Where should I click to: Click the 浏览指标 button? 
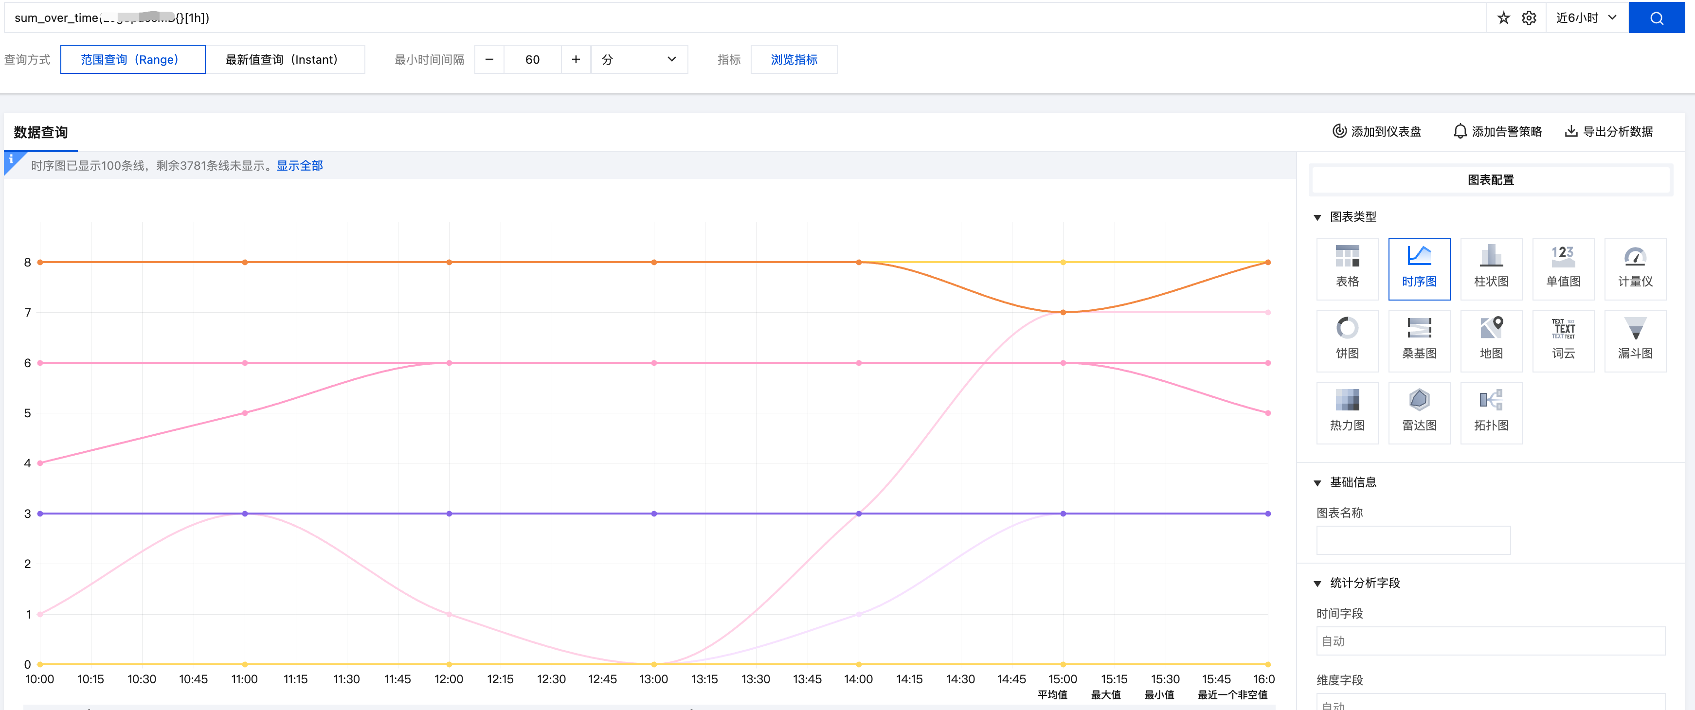793,59
